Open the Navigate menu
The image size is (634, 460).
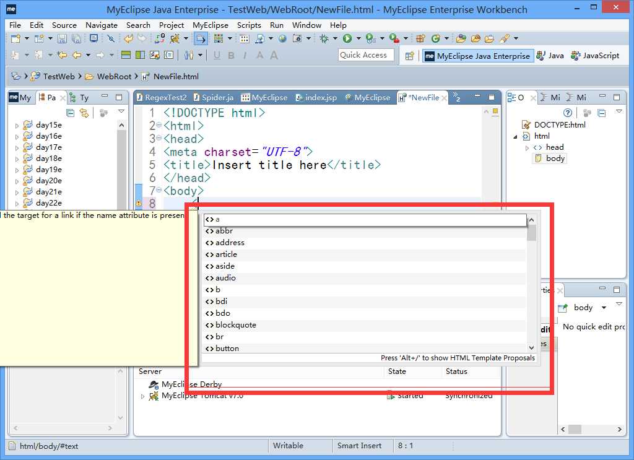click(x=102, y=25)
